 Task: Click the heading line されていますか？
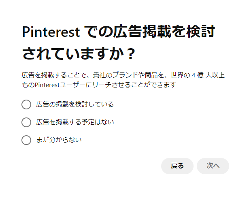click(x=78, y=53)
